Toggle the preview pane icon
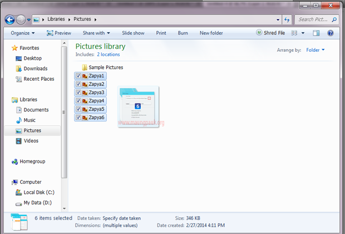 [316, 33]
